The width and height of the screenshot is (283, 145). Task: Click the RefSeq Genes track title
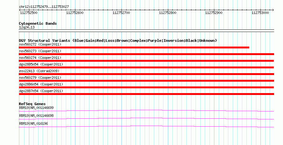click(x=32, y=104)
